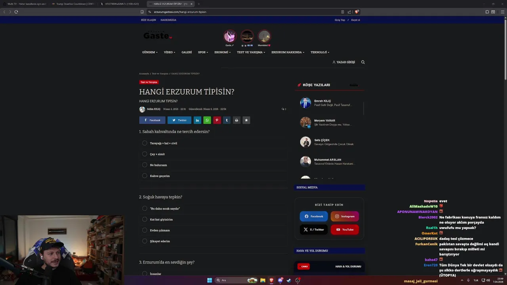Screen dimensions: 507x285
Task: Click the browser address bar URL
Action: [x=180, y=12]
